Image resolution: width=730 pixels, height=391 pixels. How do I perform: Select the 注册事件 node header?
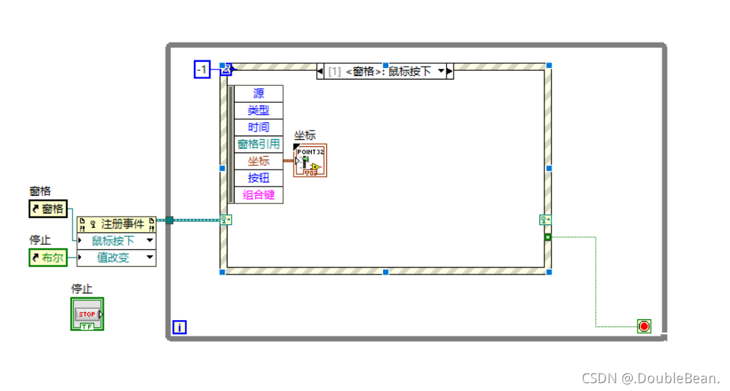tap(117, 224)
